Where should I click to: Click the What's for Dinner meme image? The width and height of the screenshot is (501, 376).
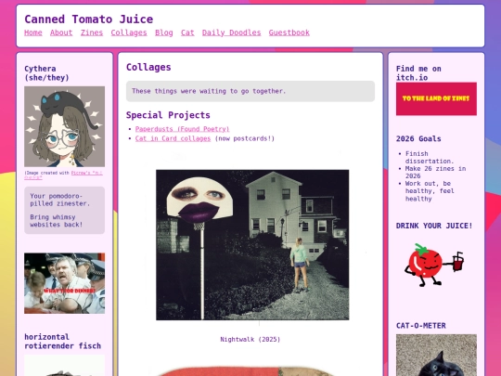click(65, 283)
